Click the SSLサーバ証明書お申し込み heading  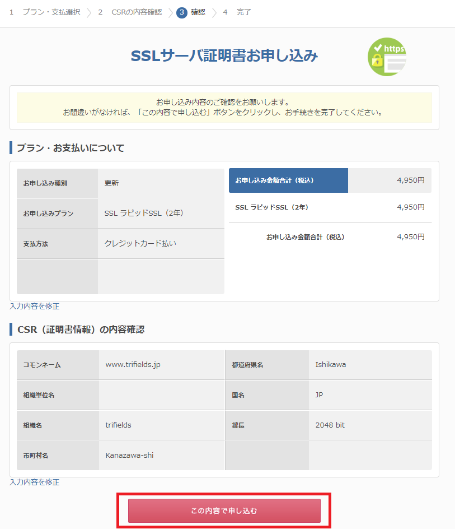(x=224, y=55)
